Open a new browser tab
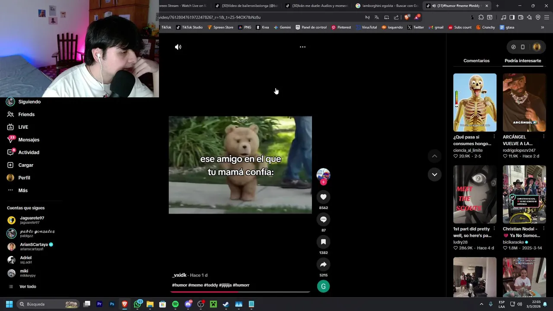Screen dimensions: 553x311 (x=497, y=6)
